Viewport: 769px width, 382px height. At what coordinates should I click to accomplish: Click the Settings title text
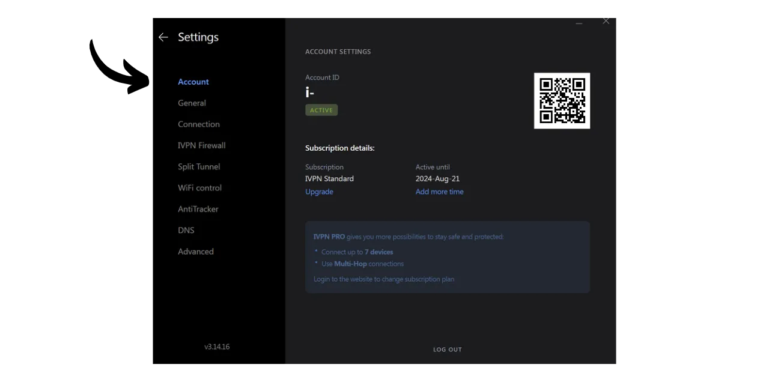[x=198, y=37]
